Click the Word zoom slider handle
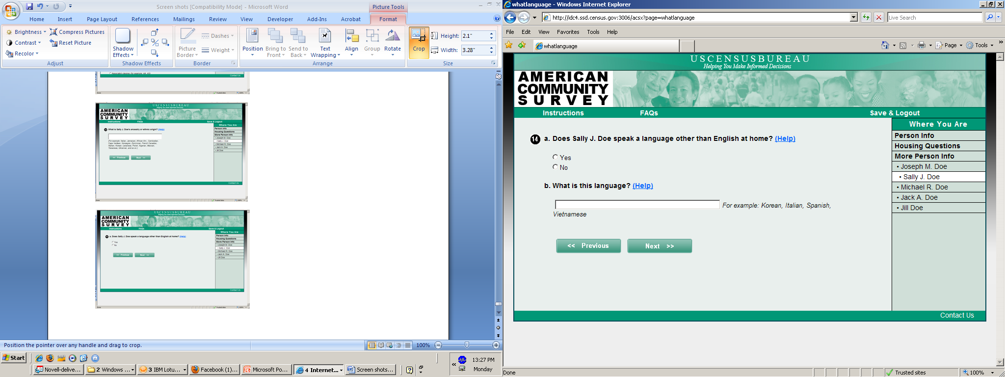 pos(467,345)
